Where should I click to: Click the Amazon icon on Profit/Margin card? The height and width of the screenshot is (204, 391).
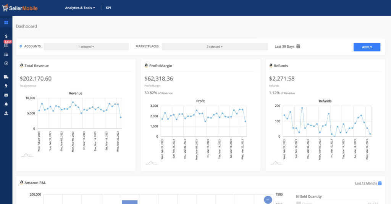(x=146, y=66)
